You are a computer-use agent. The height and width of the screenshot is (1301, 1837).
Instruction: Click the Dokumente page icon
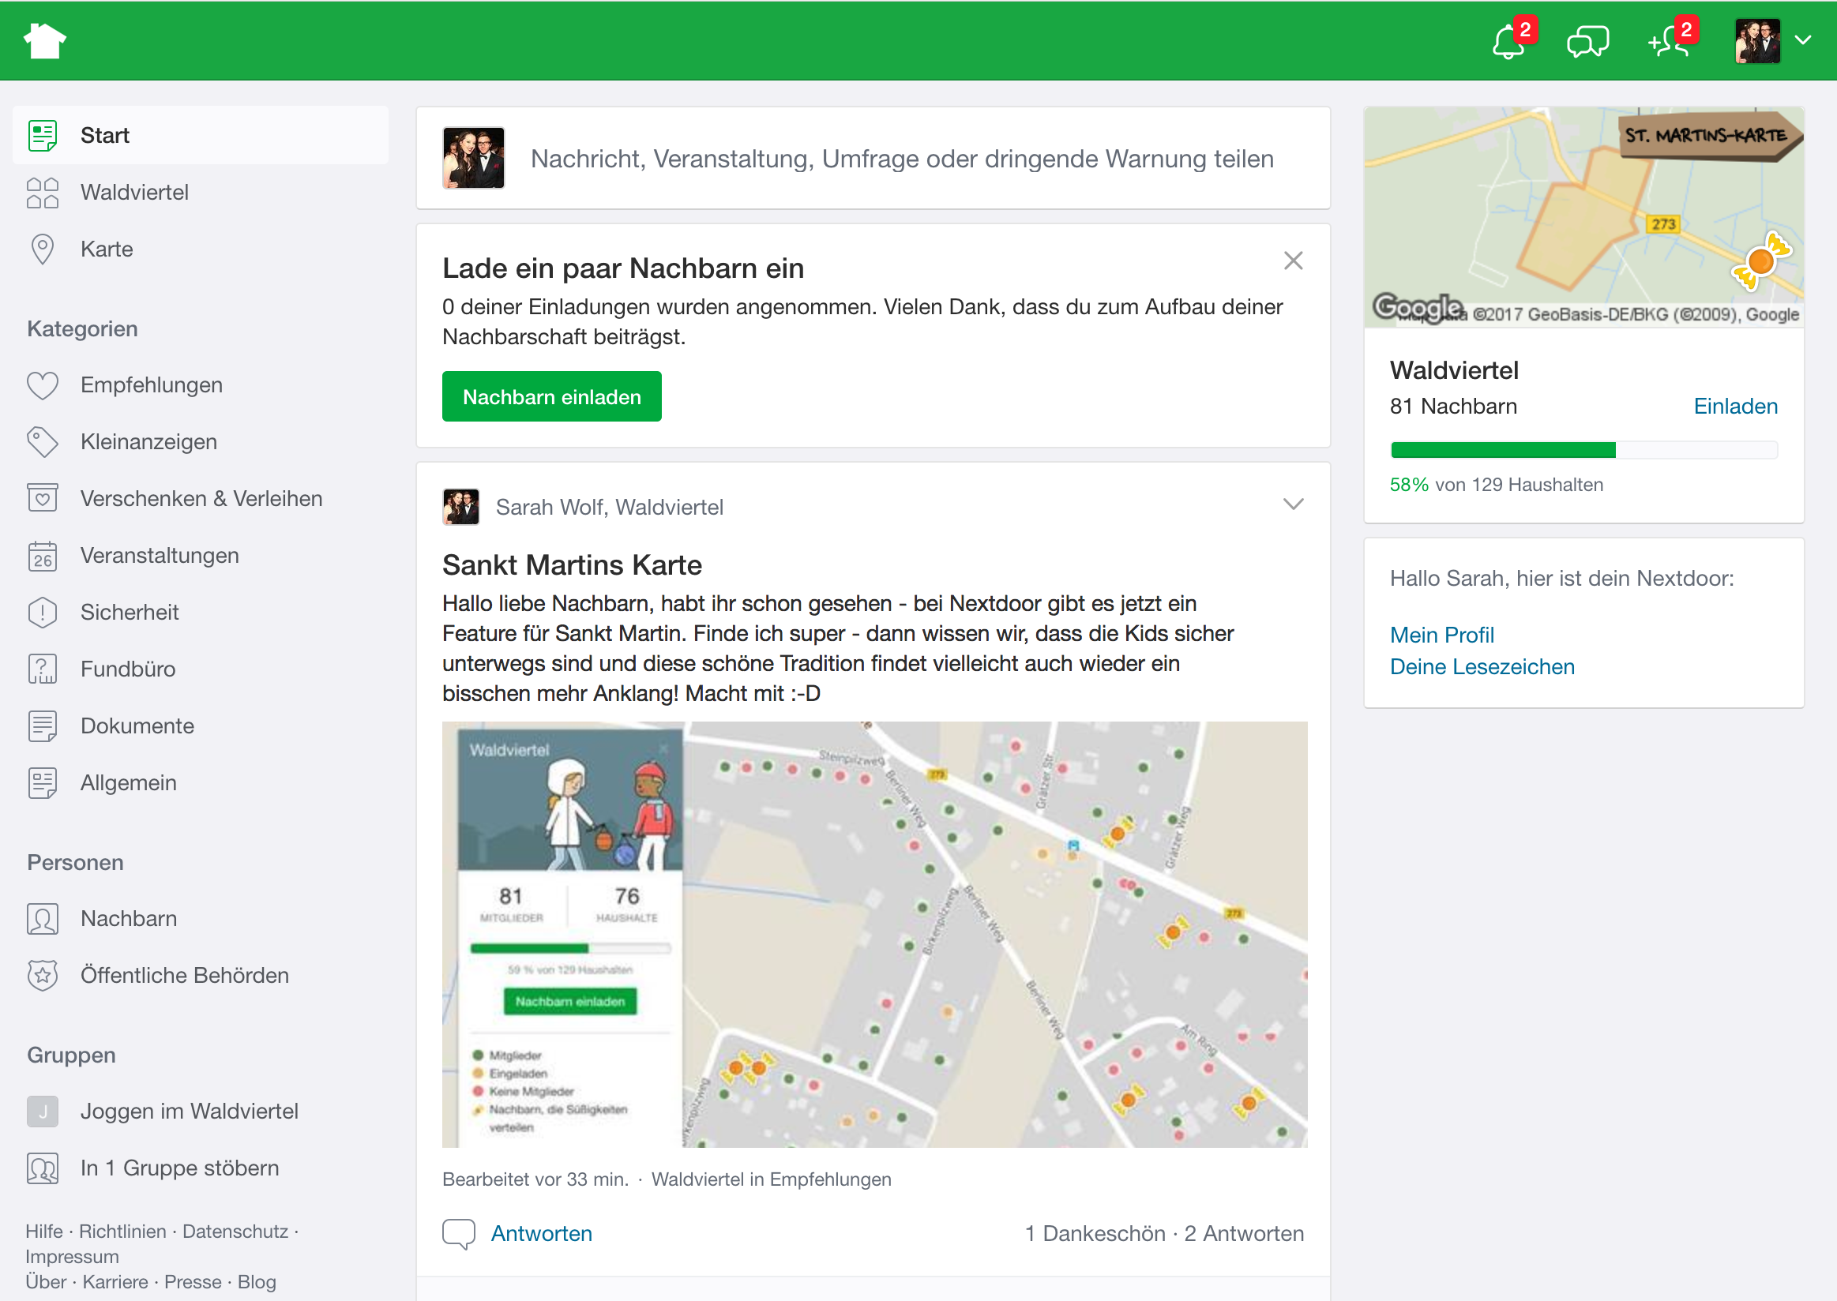pyautogui.click(x=43, y=725)
